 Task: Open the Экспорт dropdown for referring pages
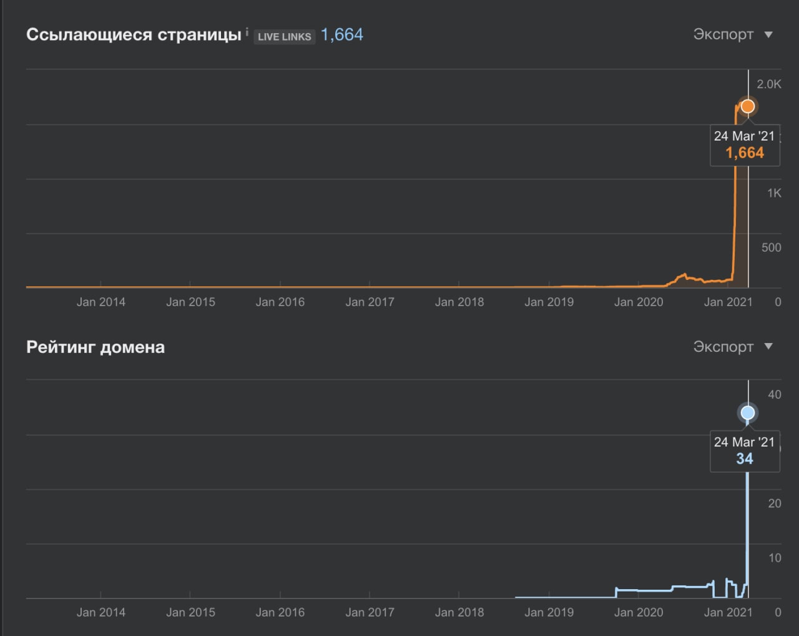click(733, 34)
